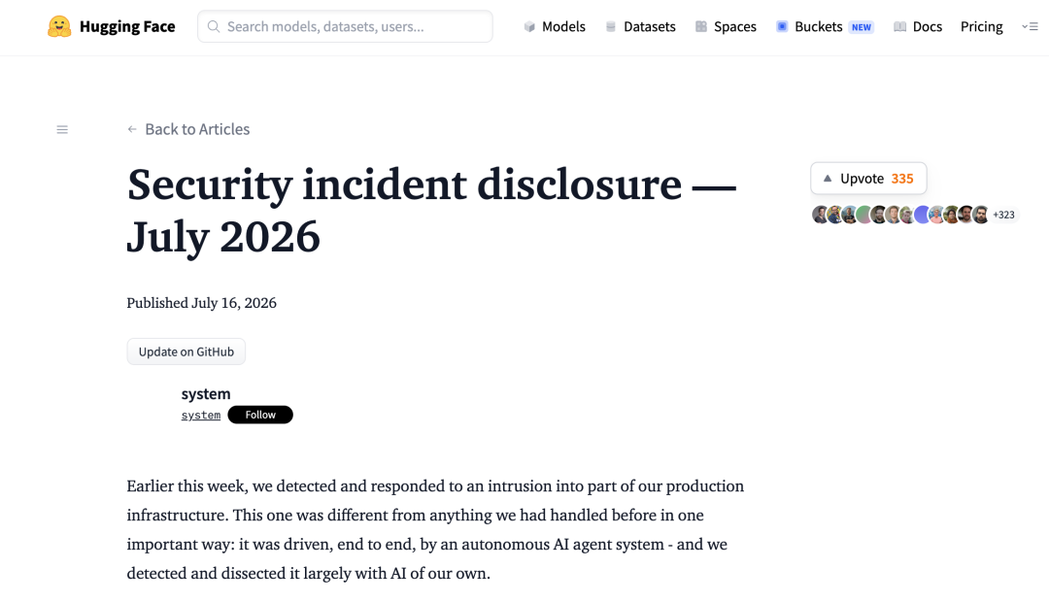
Task: Show the +323 additional upvoters
Action: (1003, 215)
